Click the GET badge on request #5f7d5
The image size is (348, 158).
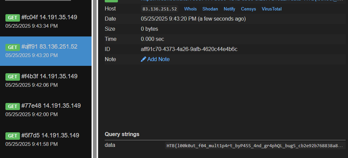(x=13, y=136)
